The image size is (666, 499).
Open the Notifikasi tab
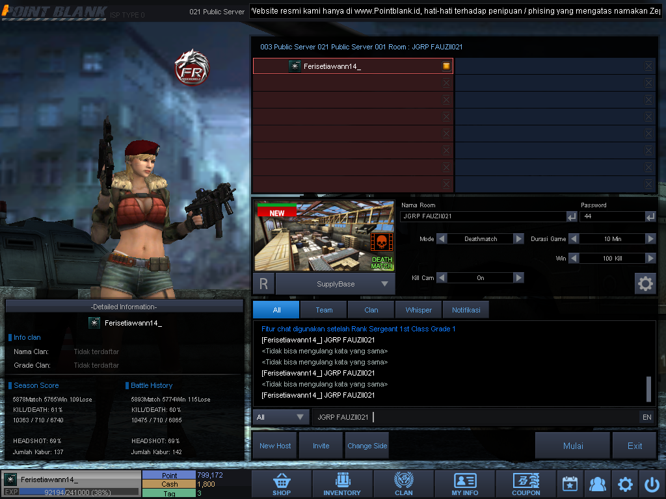(x=466, y=310)
